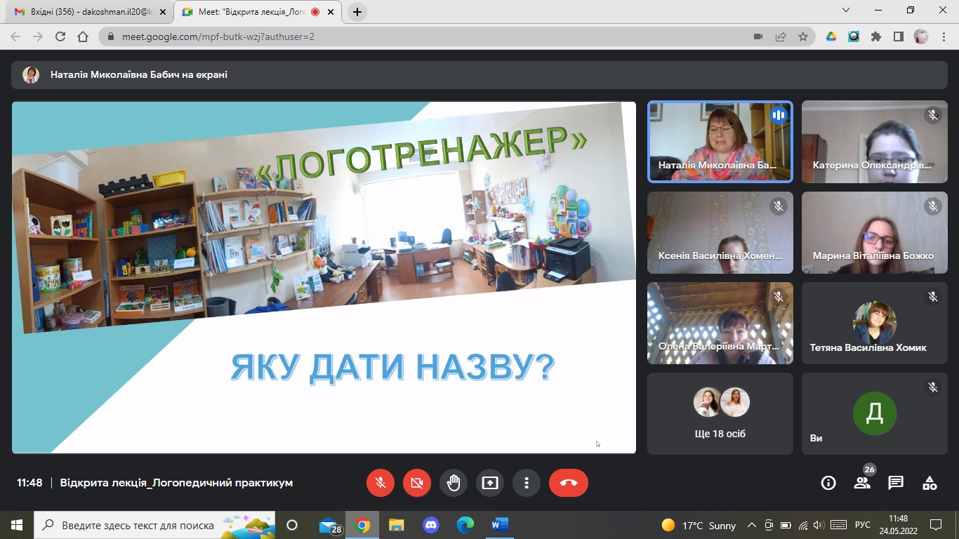This screenshot has height=539, width=959.
Task: Open meeting details info icon
Action: pos(828,483)
